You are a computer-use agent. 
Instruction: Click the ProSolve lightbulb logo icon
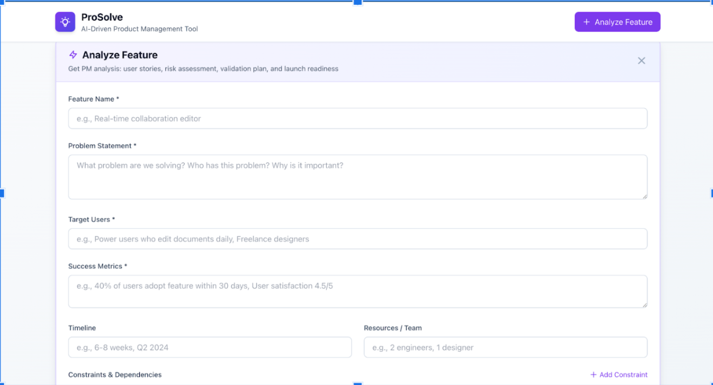[x=65, y=22]
